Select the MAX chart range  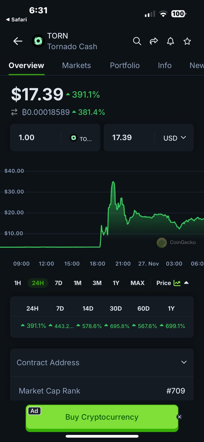[x=137, y=283]
